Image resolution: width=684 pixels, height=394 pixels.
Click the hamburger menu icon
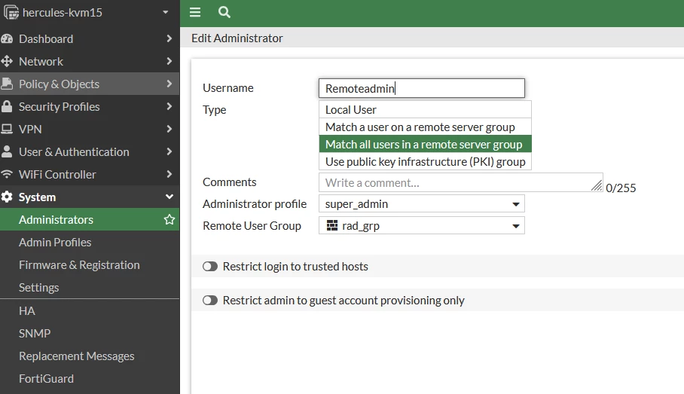pyautogui.click(x=195, y=12)
